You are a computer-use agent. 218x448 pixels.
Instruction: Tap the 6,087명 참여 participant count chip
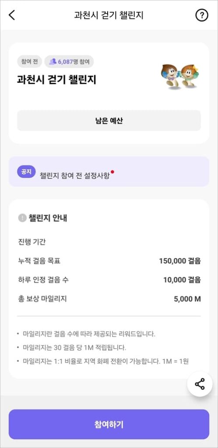(69, 61)
